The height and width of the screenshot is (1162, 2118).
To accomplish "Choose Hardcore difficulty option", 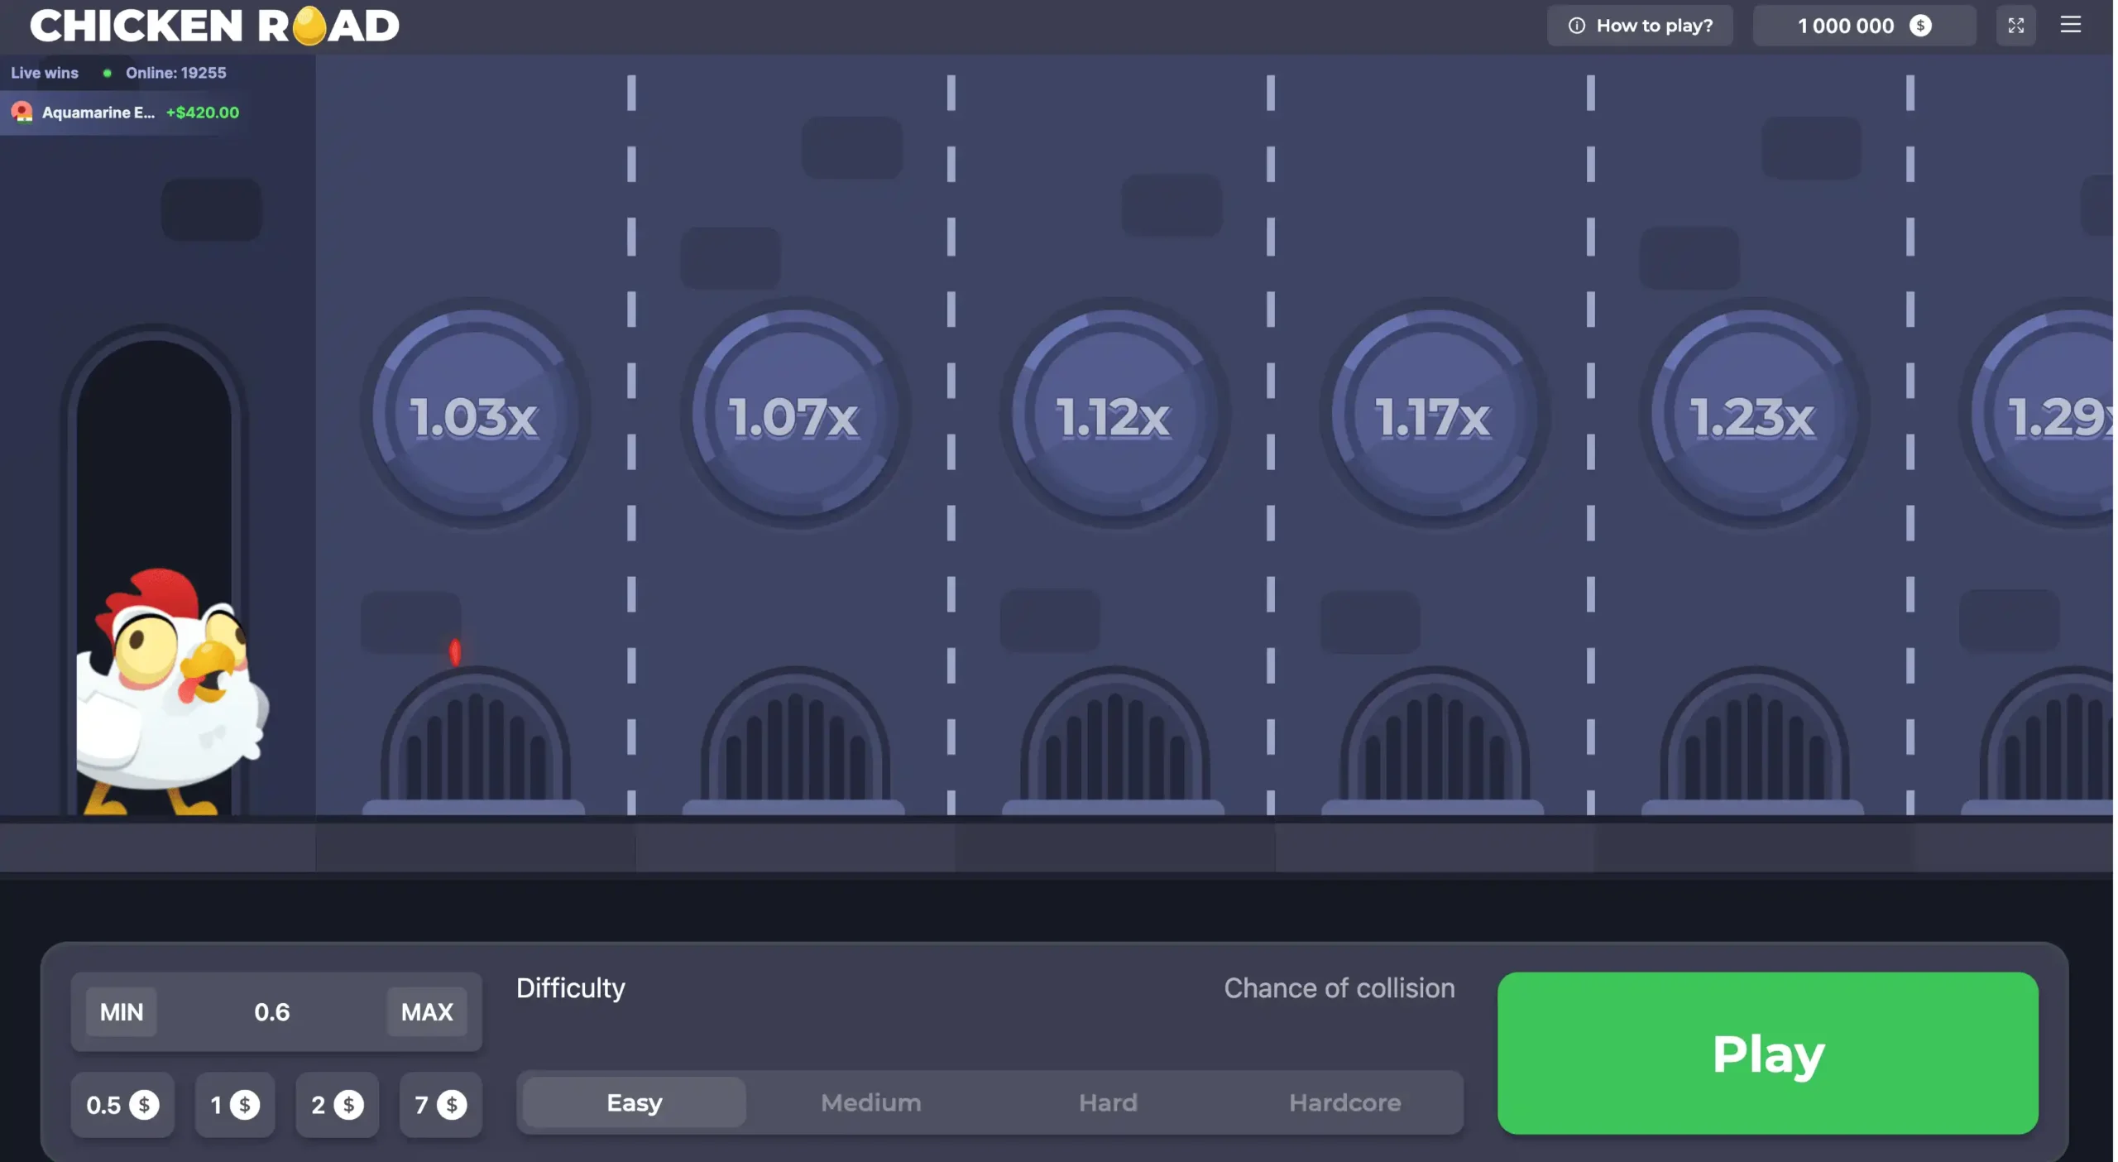I will [1344, 1102].
